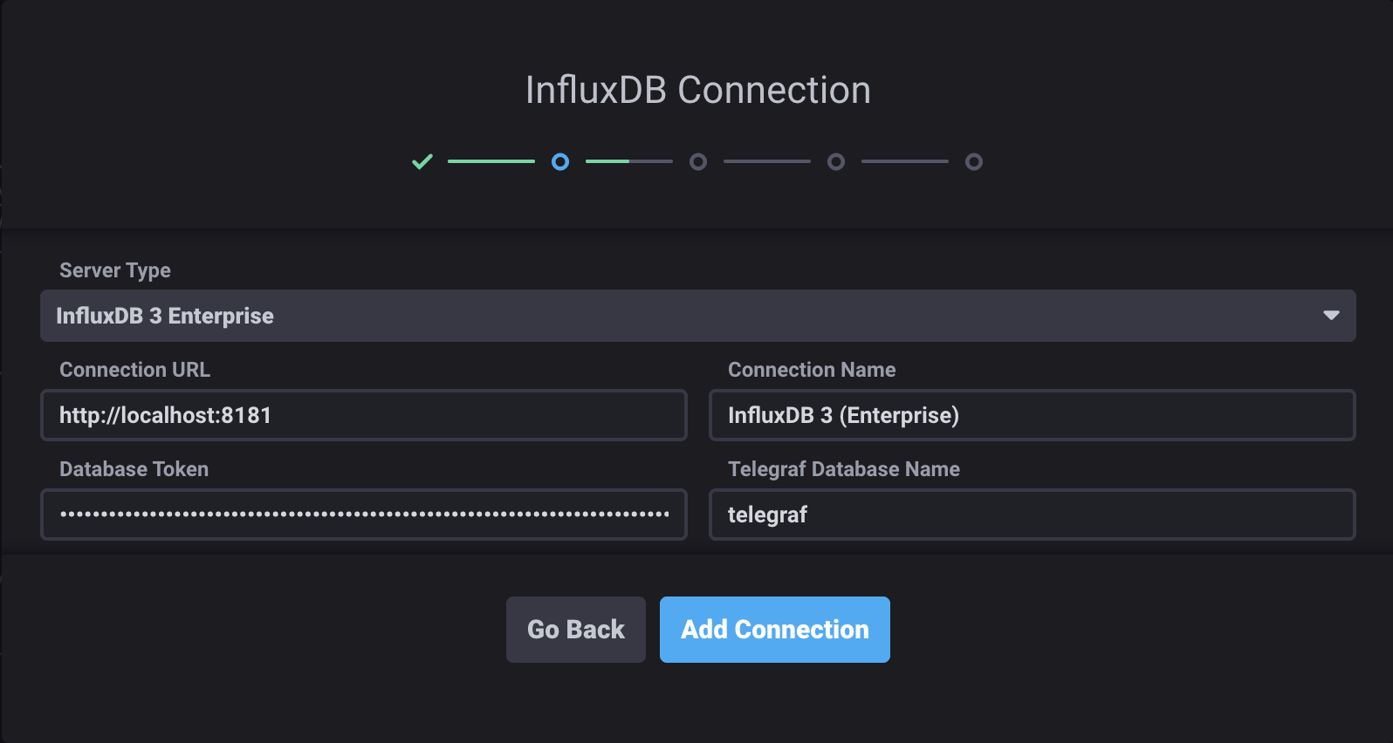
Task: Click the Connection Name label
Action: [812, 370]
